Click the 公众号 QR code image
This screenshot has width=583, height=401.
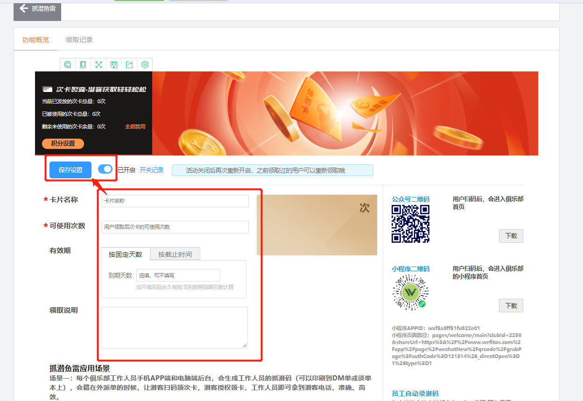click(x=410, y=224)
